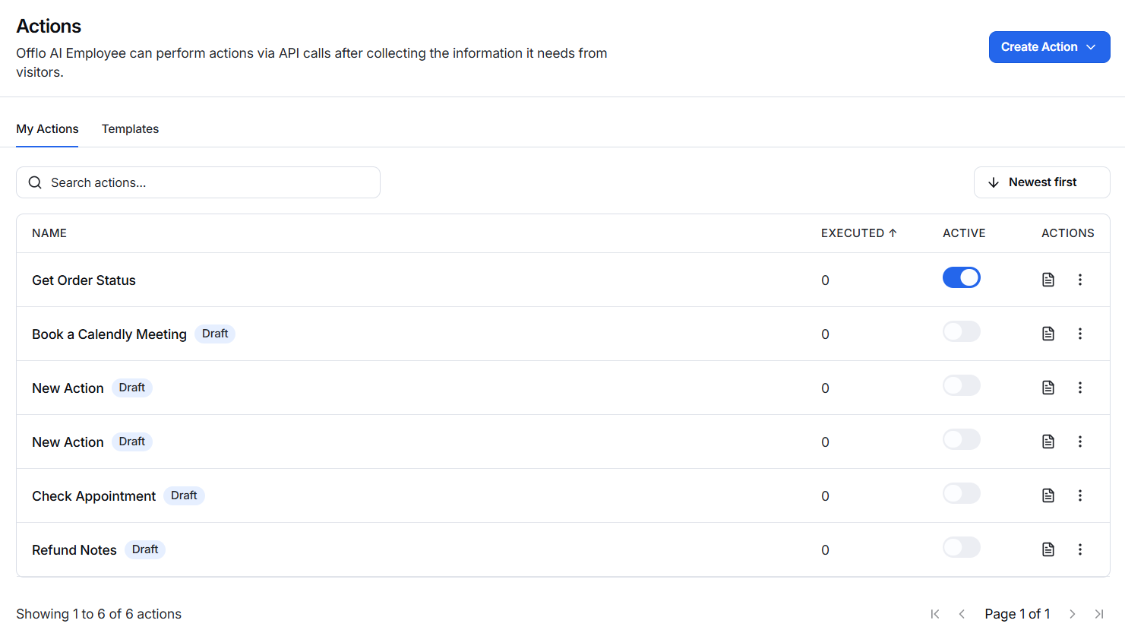Click the Showing 1 to 6 of 6 actions text
This screenshot has width=1125, height=633.
click(x=99, y=614)
